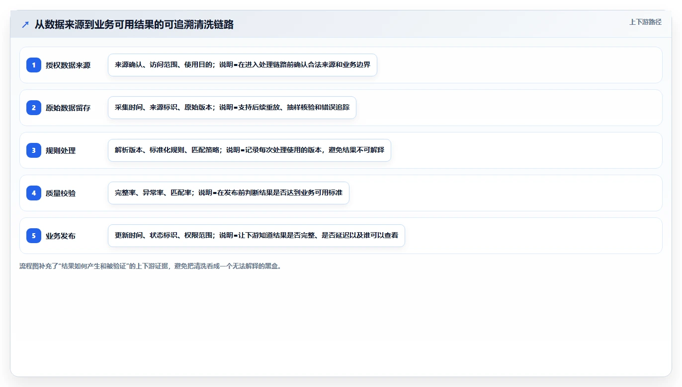Click the 采集时间、来源标识、原始版本 description box

click(x=232, y=108)
